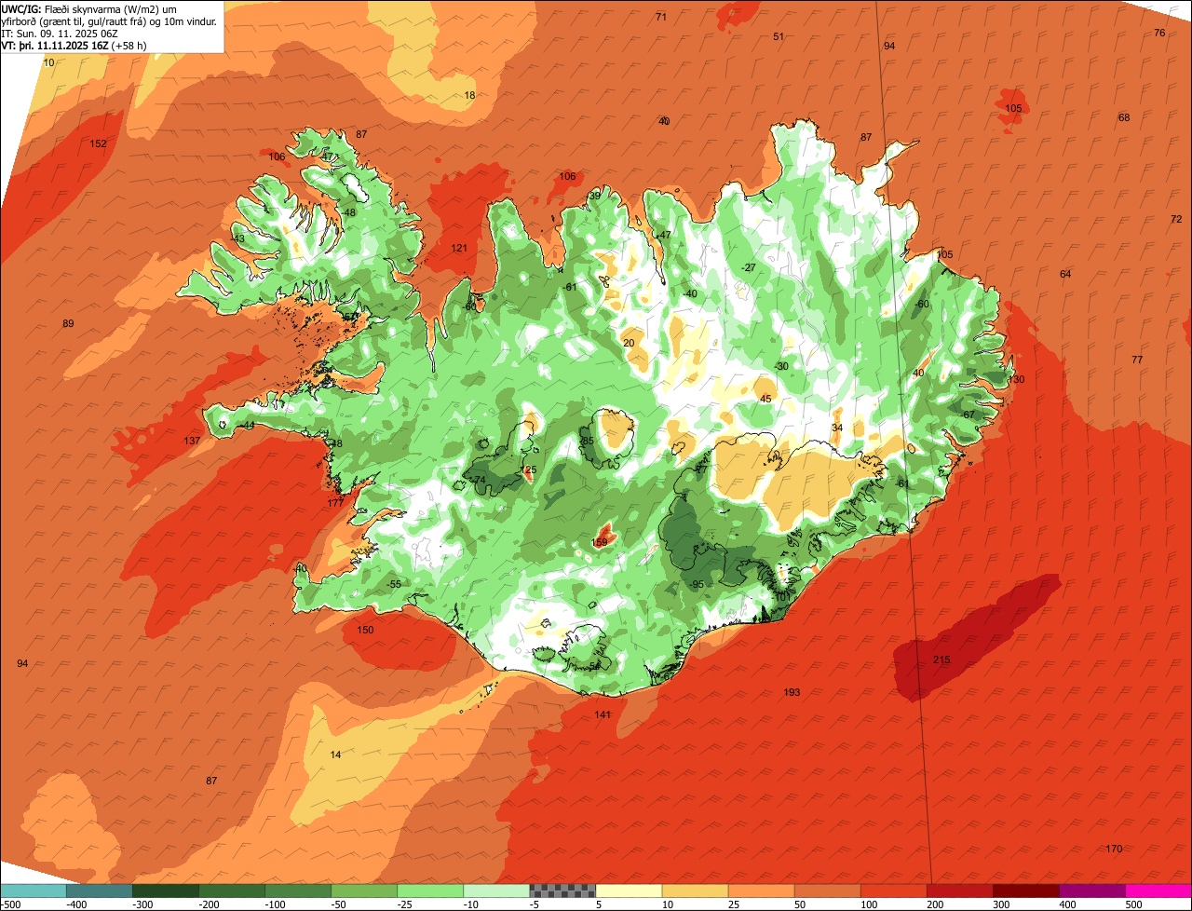Viewport: 1192px width, 911px height.
Task: Click the value 152 in the northwest ocean
Action: 98,143
